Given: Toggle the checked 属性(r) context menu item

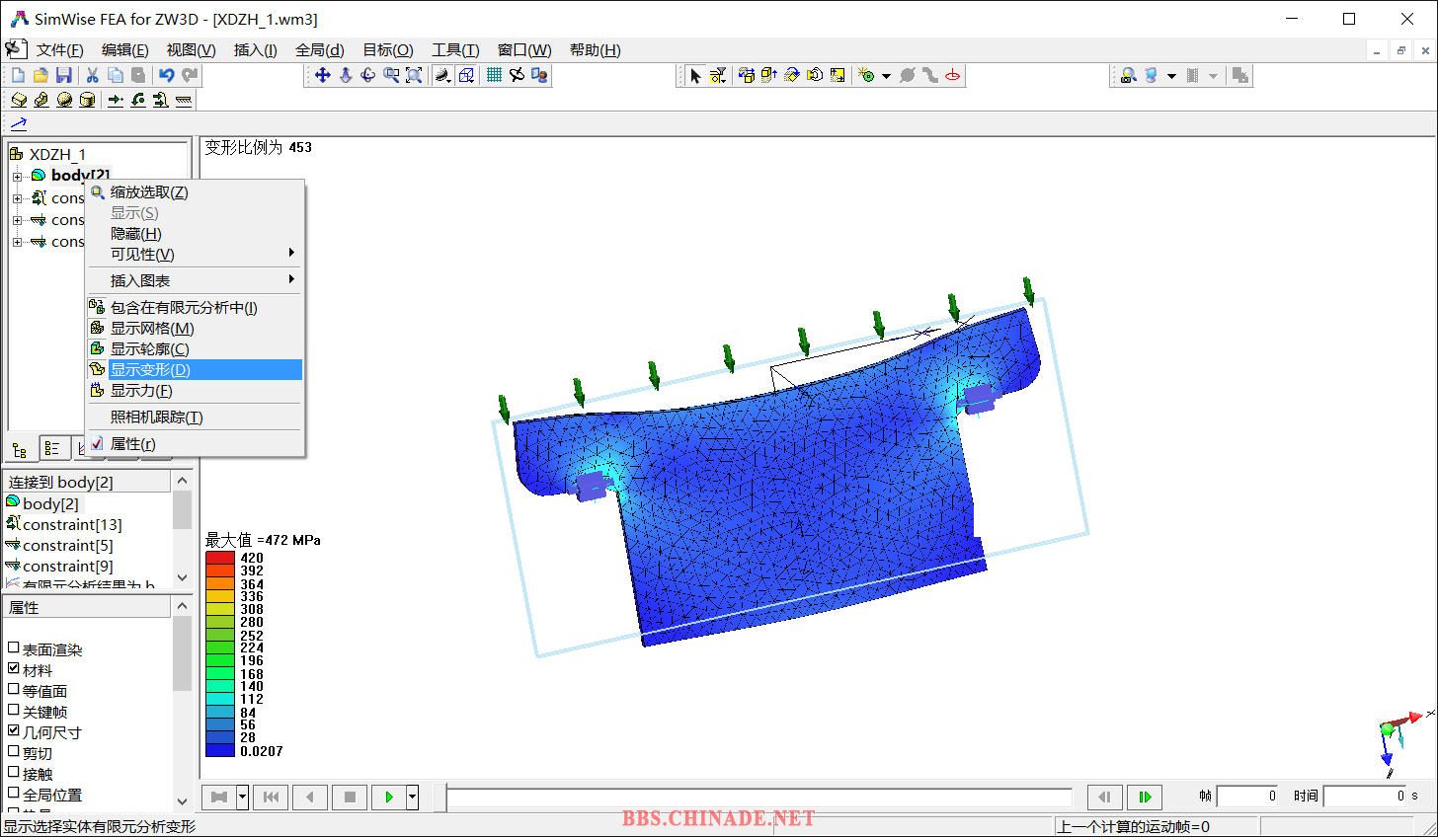Looking at the screenshot, I should click(195, 444).
